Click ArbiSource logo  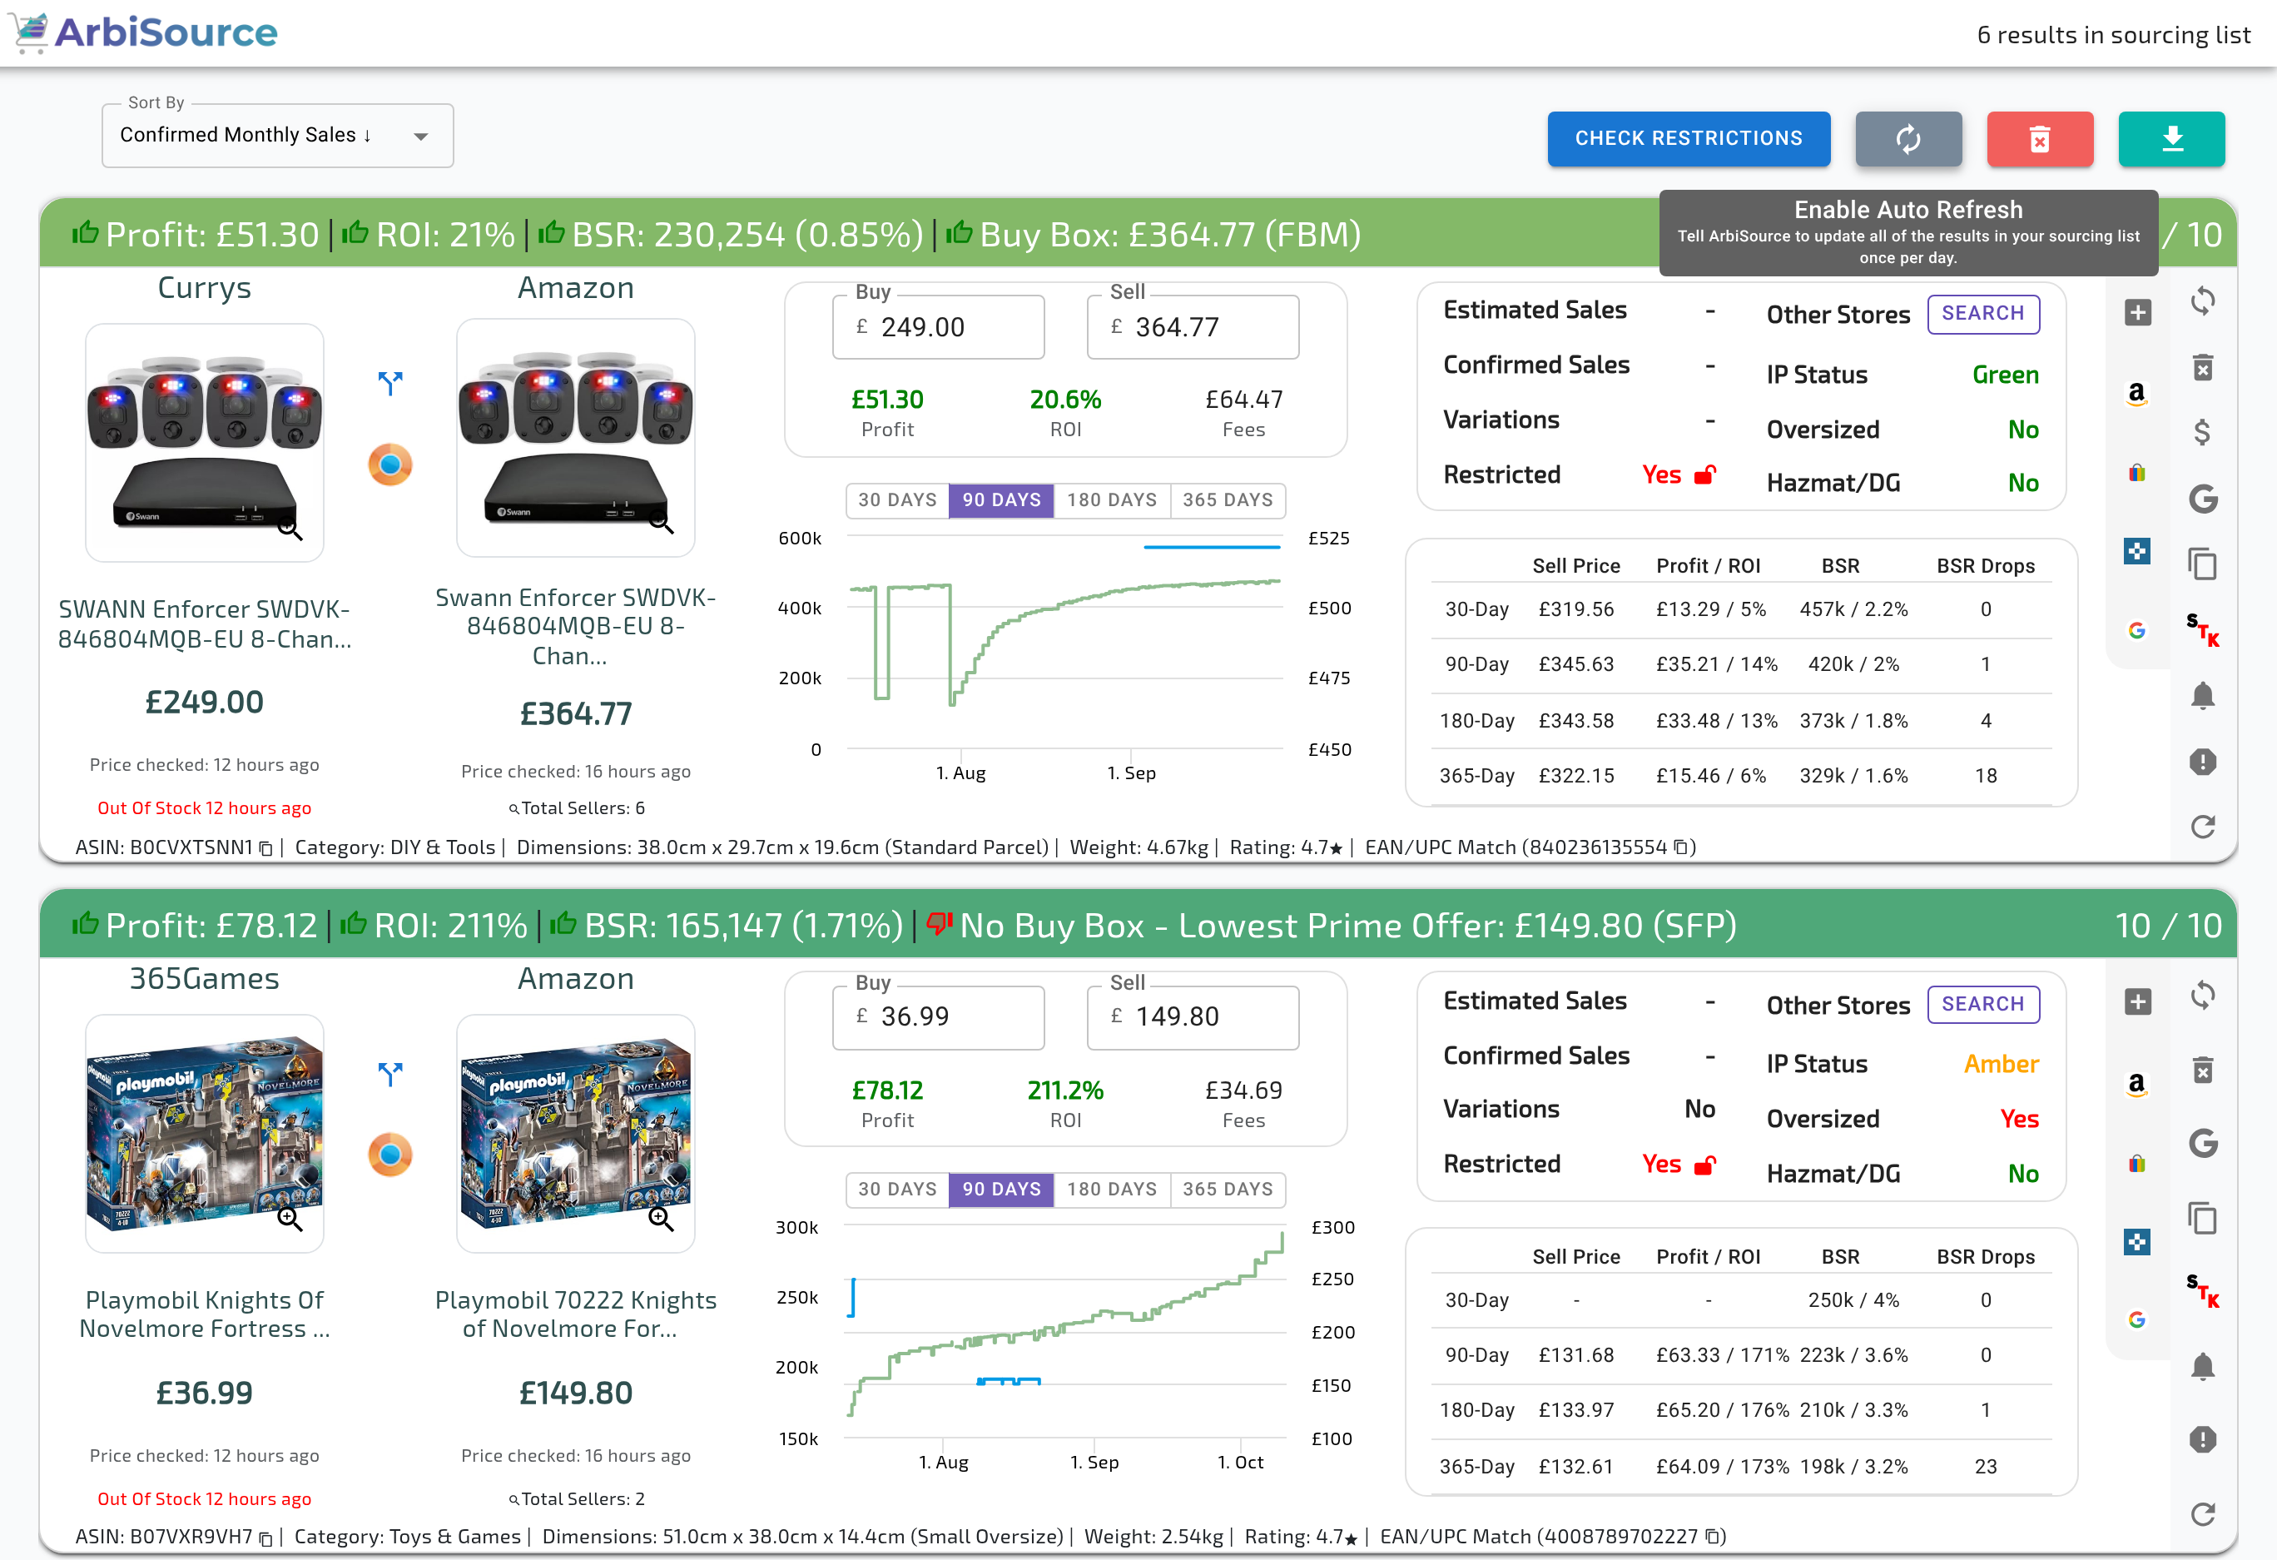point(144,32)
